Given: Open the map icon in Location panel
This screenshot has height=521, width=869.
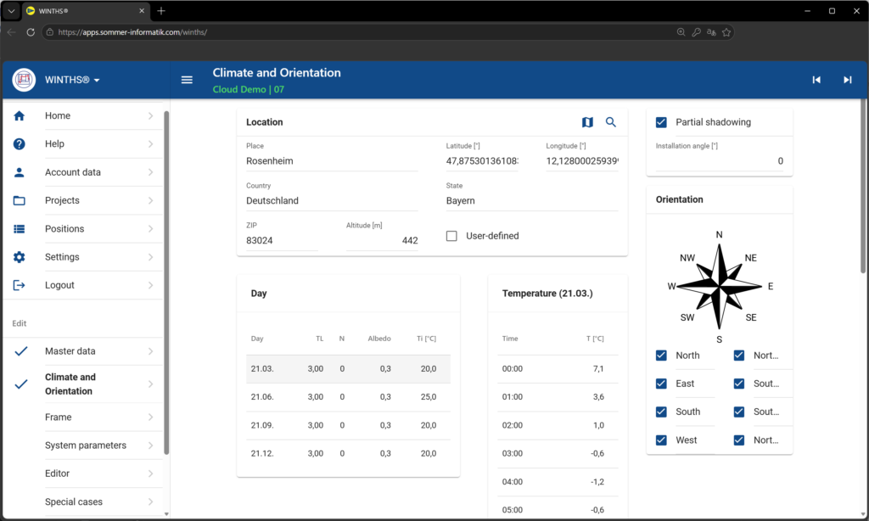Looking at the screenshot, I should pos(587,122).
